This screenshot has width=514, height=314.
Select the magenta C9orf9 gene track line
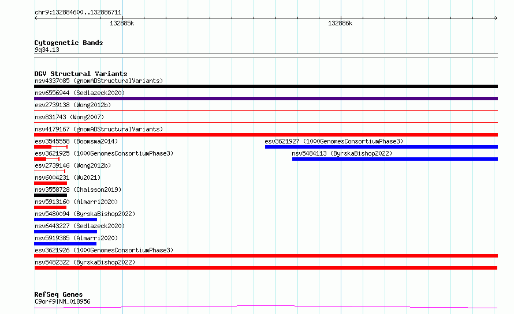(266, 307)
